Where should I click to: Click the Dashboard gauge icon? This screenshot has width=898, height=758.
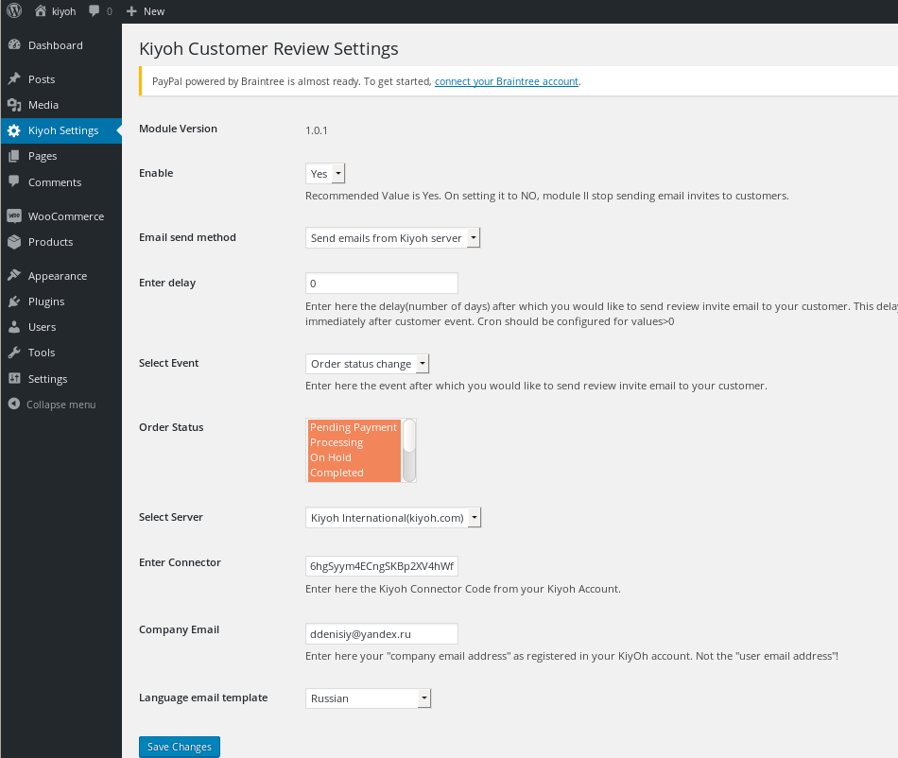[14, 45]
